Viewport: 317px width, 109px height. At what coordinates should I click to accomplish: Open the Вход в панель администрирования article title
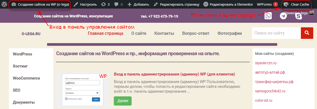click(174, 74)
